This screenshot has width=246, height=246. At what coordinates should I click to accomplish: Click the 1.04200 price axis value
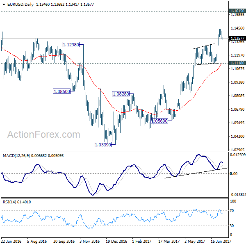[x=237, y=137]
